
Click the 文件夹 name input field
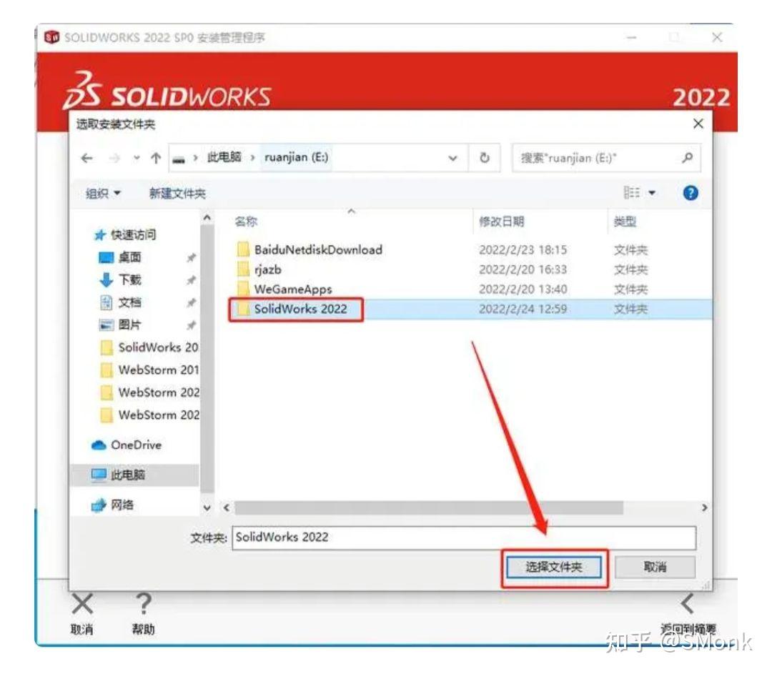[x=464, y=537]
